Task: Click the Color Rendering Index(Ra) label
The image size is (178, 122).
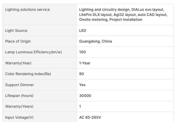Action: [x=28, y=74]
